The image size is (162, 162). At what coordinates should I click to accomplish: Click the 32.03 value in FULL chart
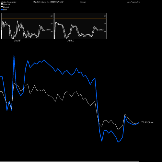101,29
